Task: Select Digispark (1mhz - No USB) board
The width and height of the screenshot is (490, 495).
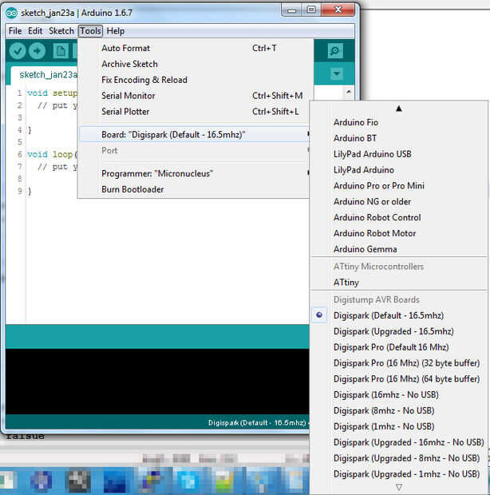Action: (399, 426)
